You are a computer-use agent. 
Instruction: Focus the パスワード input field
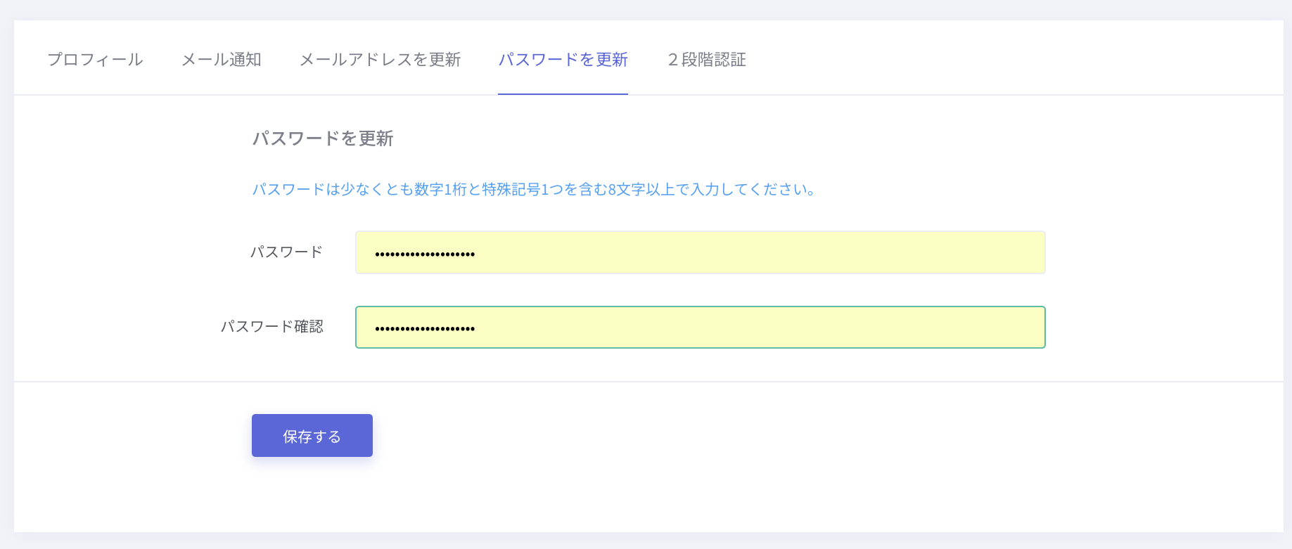[701, 252]
